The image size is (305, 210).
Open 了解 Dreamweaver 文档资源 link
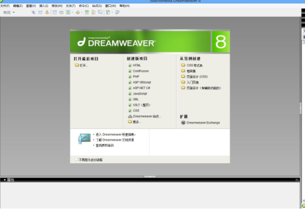pos(115,140)
